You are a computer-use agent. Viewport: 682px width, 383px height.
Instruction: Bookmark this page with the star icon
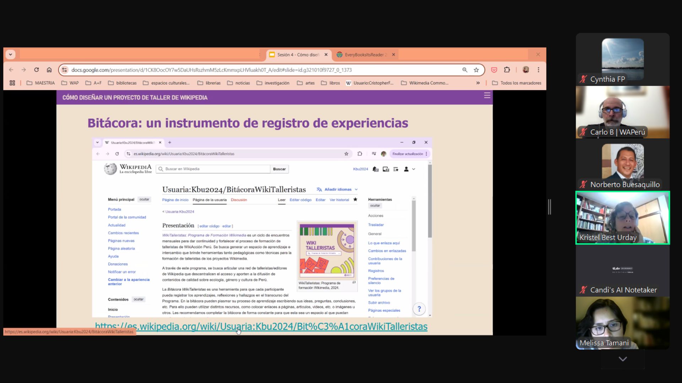click(476, 70)
